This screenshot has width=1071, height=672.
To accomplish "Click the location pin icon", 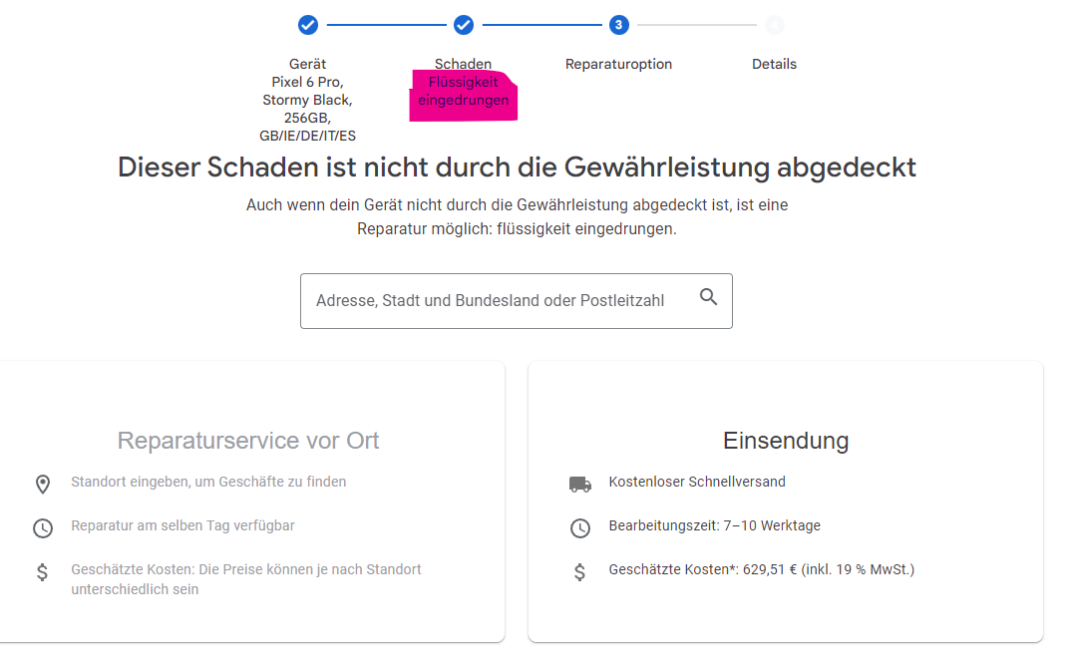I will (43, 485).
